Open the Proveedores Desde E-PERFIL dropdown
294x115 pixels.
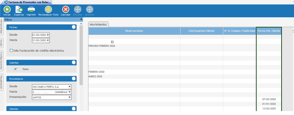point(69,87)
